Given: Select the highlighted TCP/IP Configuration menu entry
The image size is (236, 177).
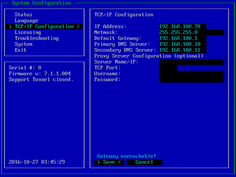Looking at the screenshot, I should tap(44, 27).
